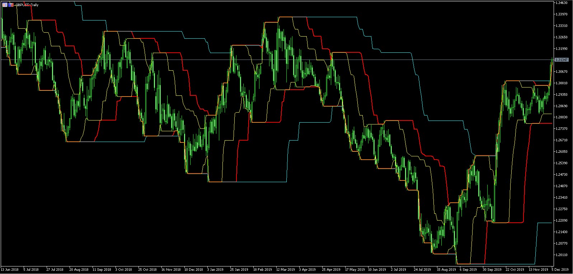Click the 1.29350 price scale value
The image size is (573, 274).
562,95
